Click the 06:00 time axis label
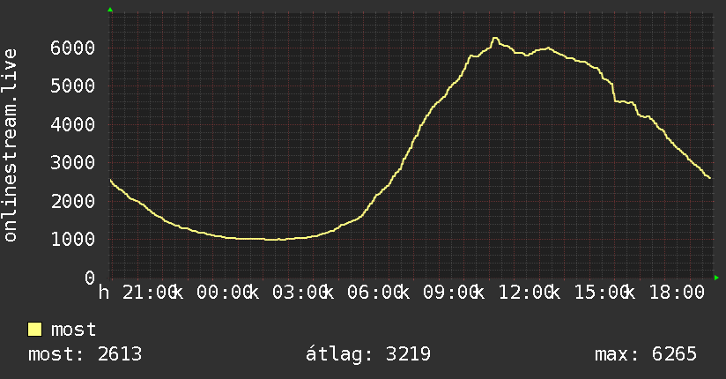726x379 pixels. click(375, 293)
